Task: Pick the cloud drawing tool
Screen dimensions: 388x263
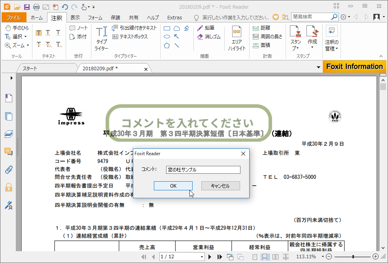Action: [x=177, y=28]
